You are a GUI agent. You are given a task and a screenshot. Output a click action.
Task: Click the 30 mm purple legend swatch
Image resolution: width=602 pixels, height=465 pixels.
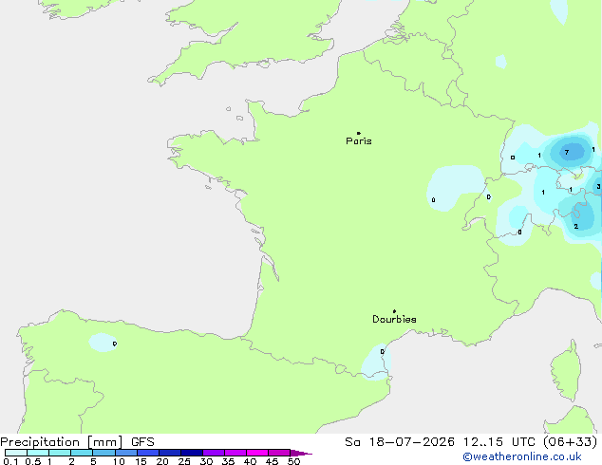point(214,453)
